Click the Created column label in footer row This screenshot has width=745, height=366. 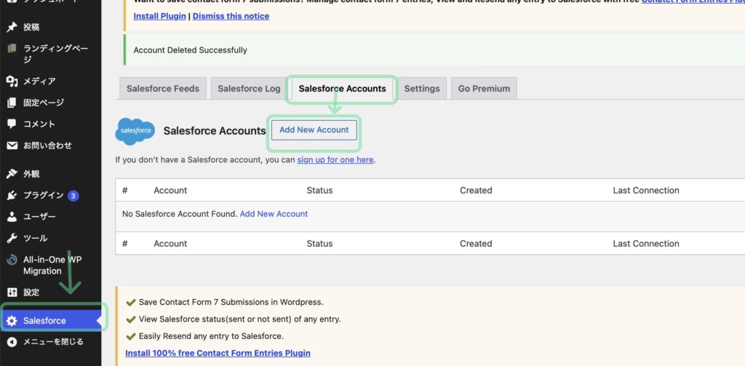(x=476, y=244)
